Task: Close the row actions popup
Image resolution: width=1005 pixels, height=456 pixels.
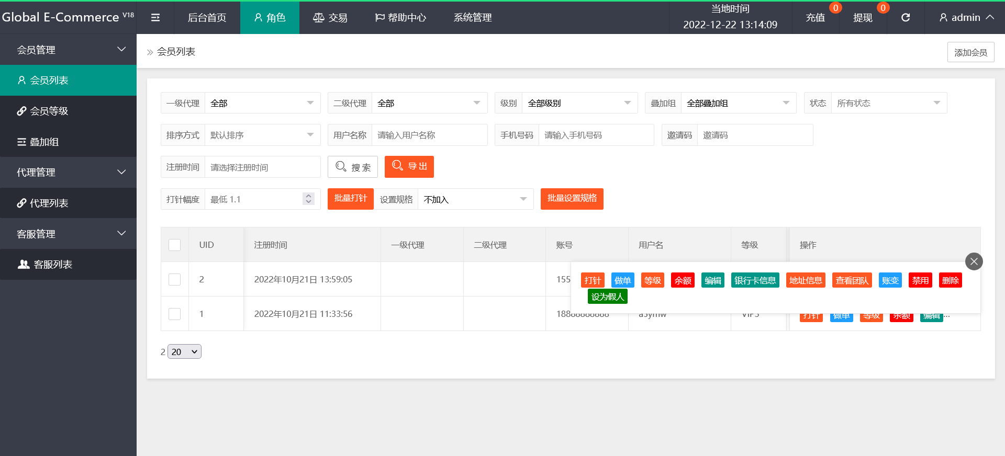Action: (x=974, y=261)
